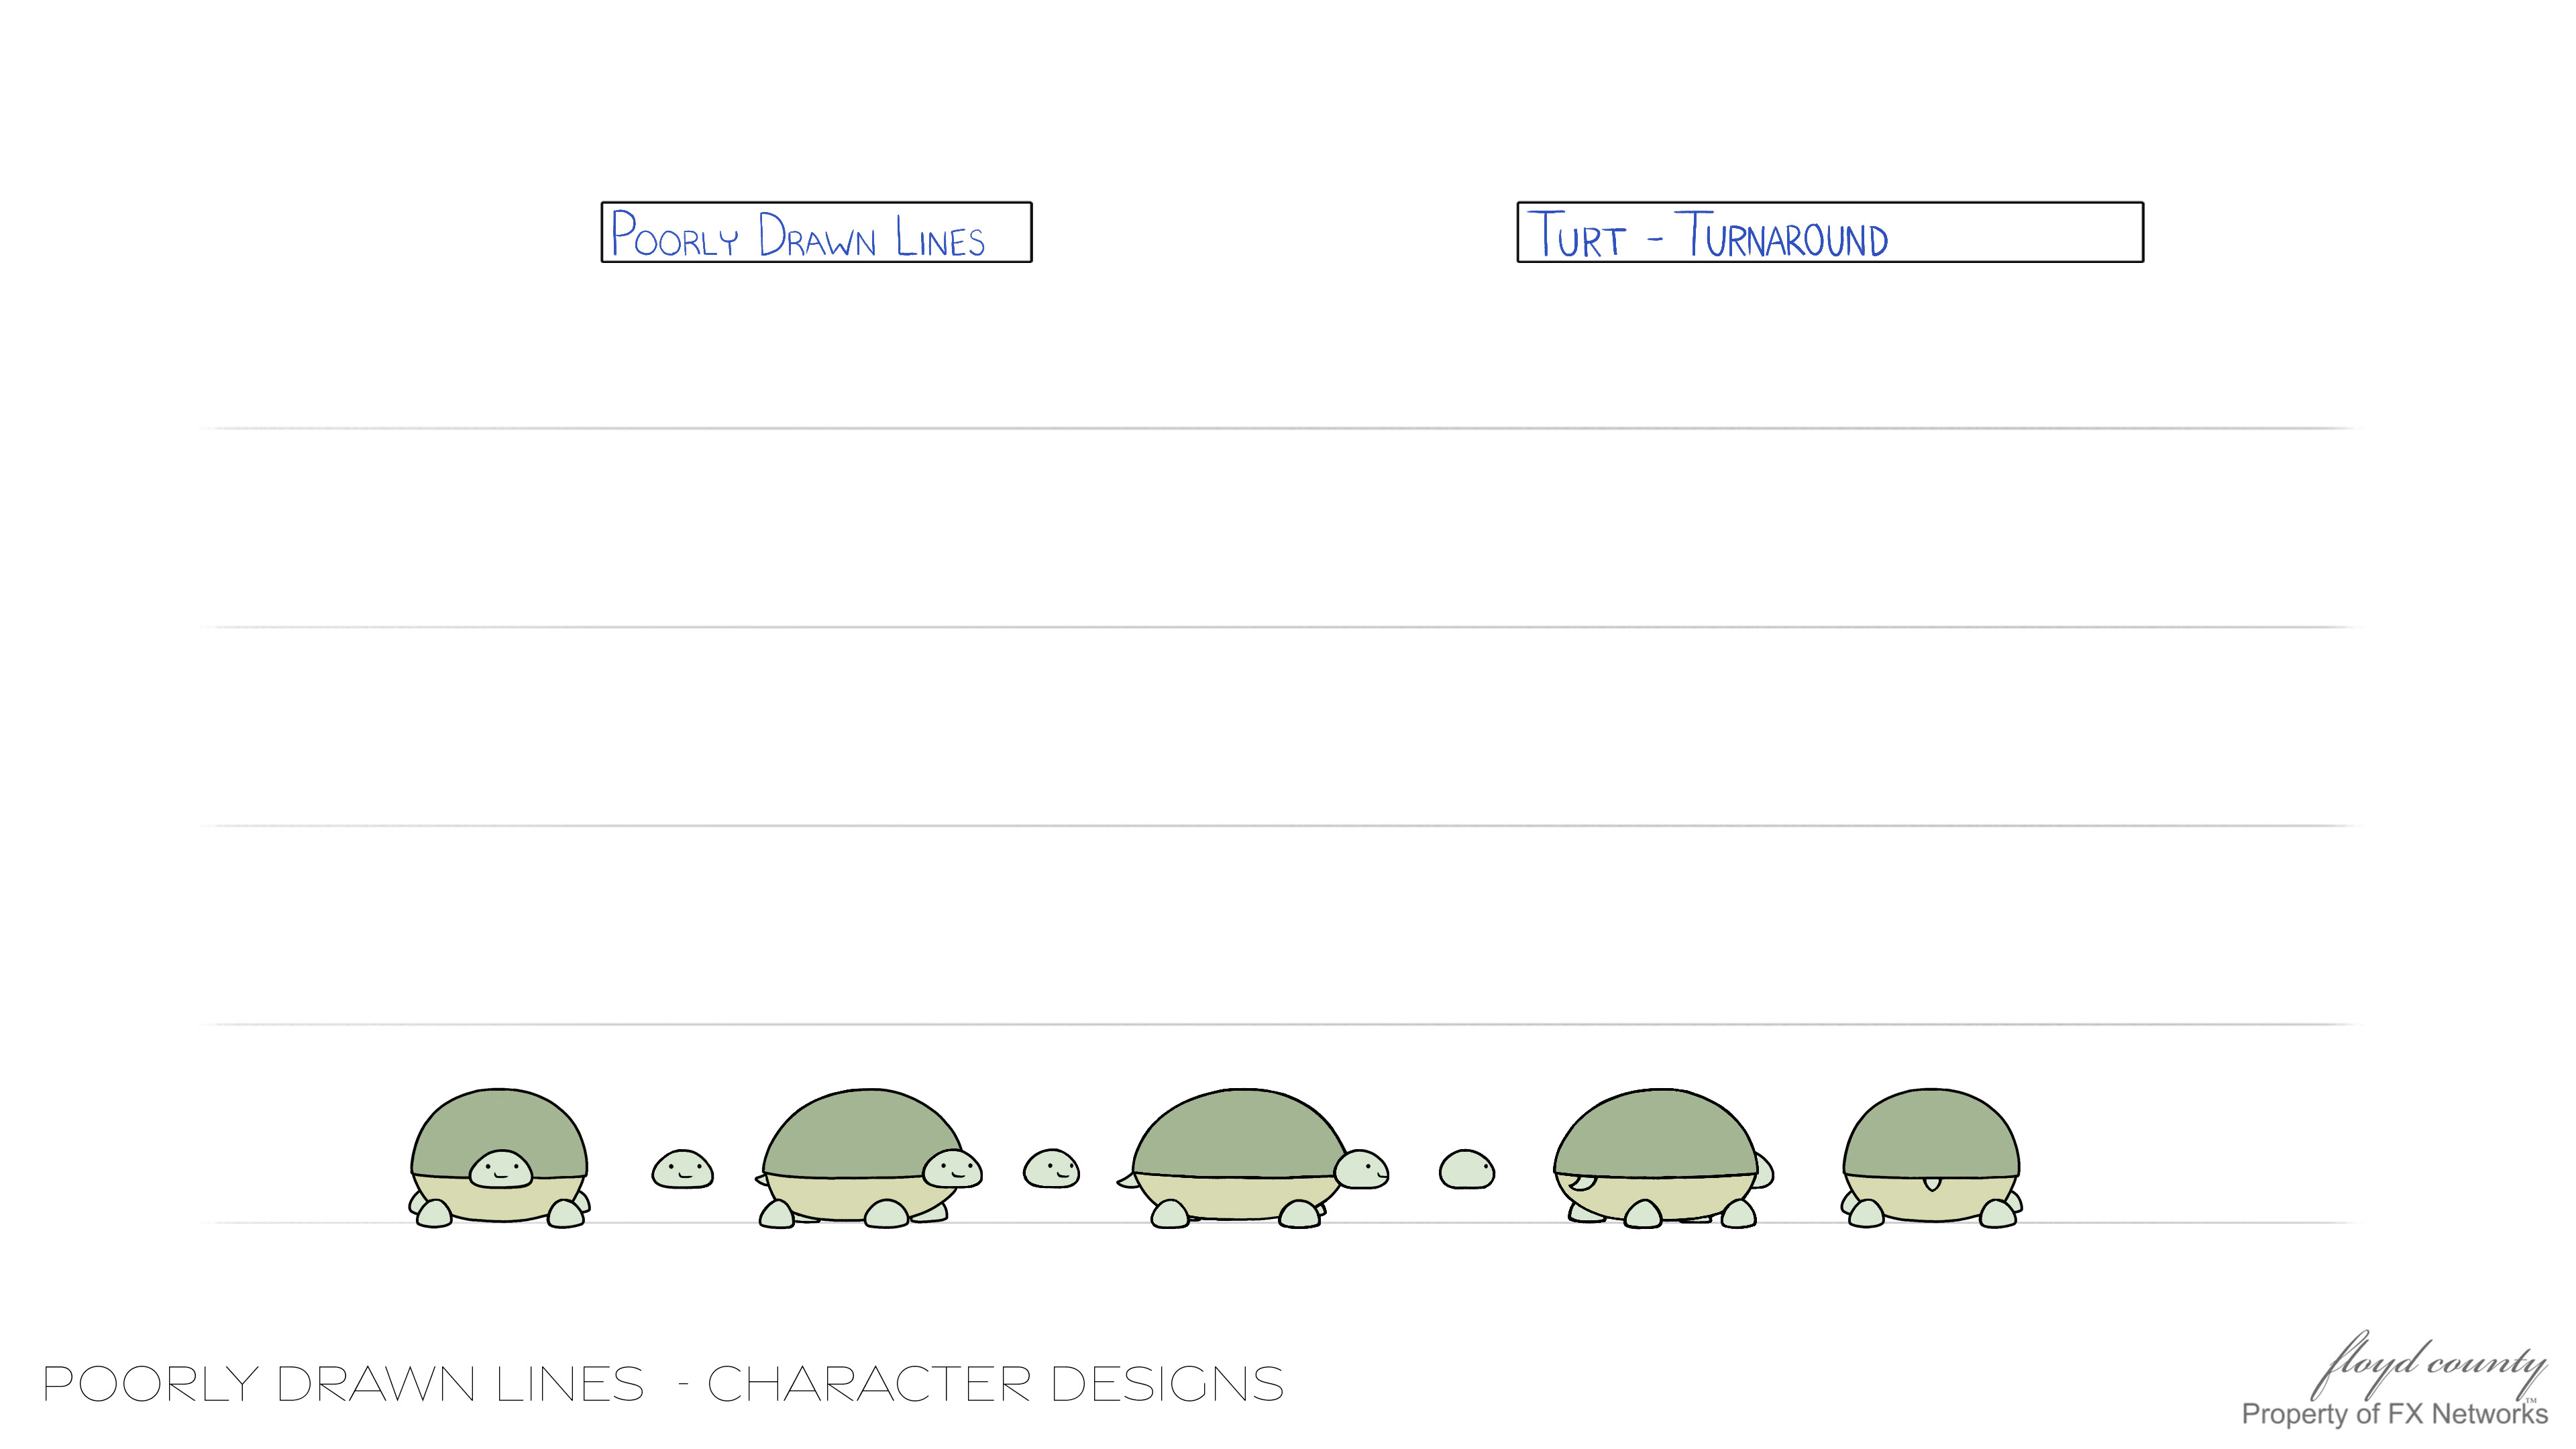Click the front left foot of the front-view turtle

[433, 1214]
